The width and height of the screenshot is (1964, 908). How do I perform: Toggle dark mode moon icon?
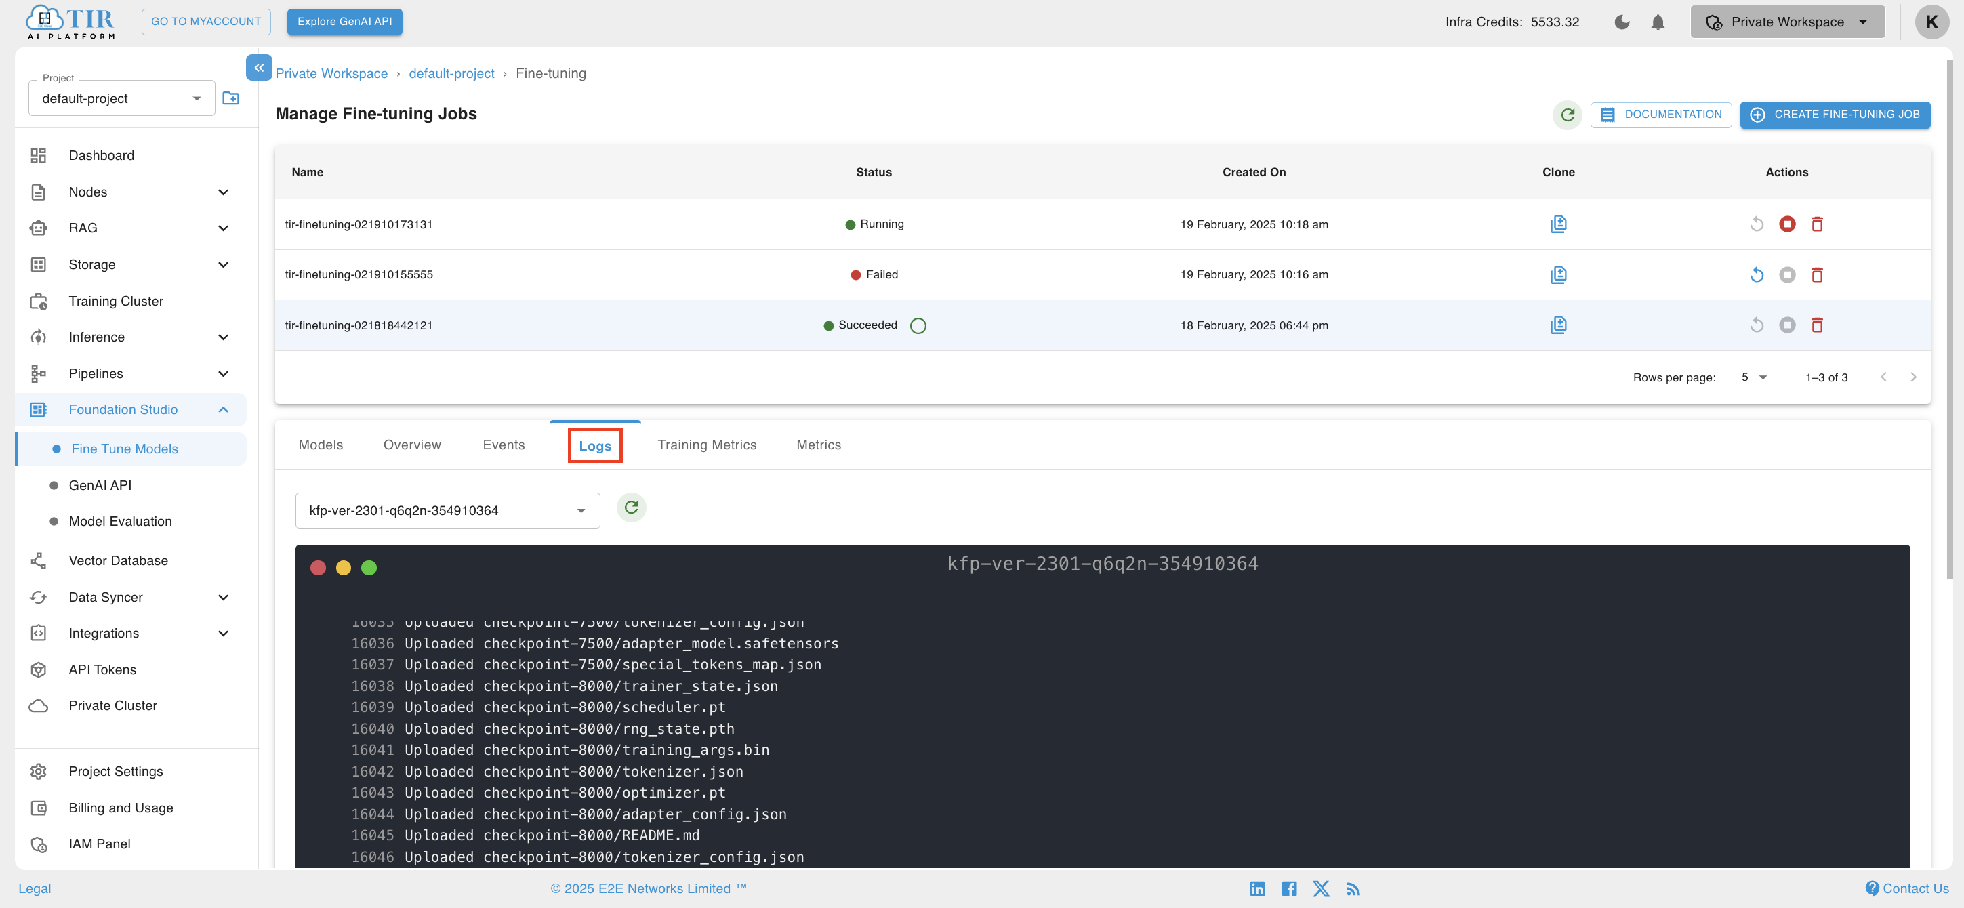[x=1622, y=22]
